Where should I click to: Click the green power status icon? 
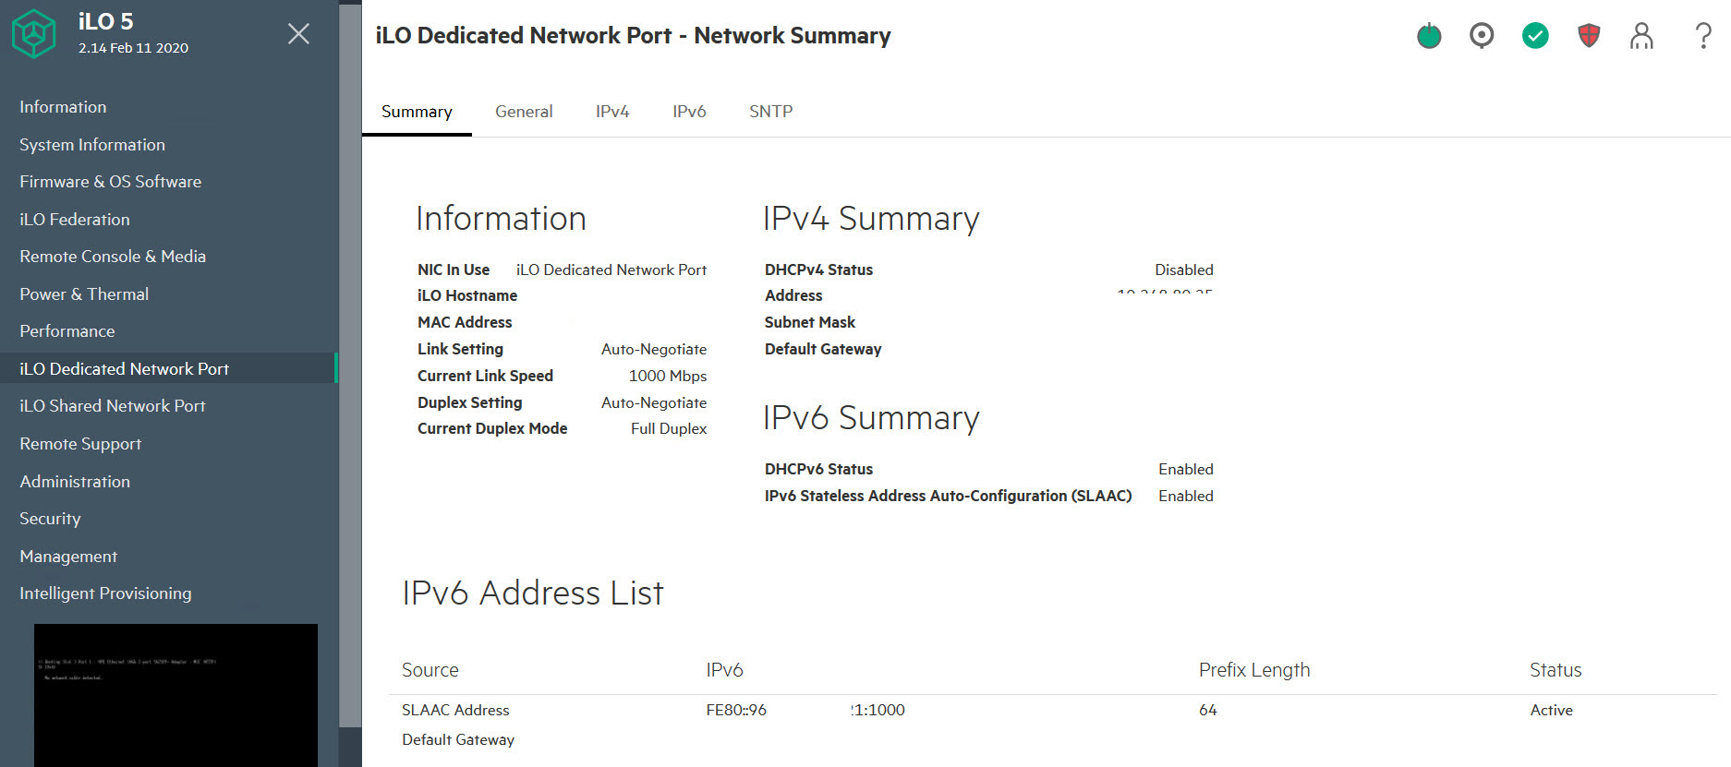click(x=1429, y=36)
